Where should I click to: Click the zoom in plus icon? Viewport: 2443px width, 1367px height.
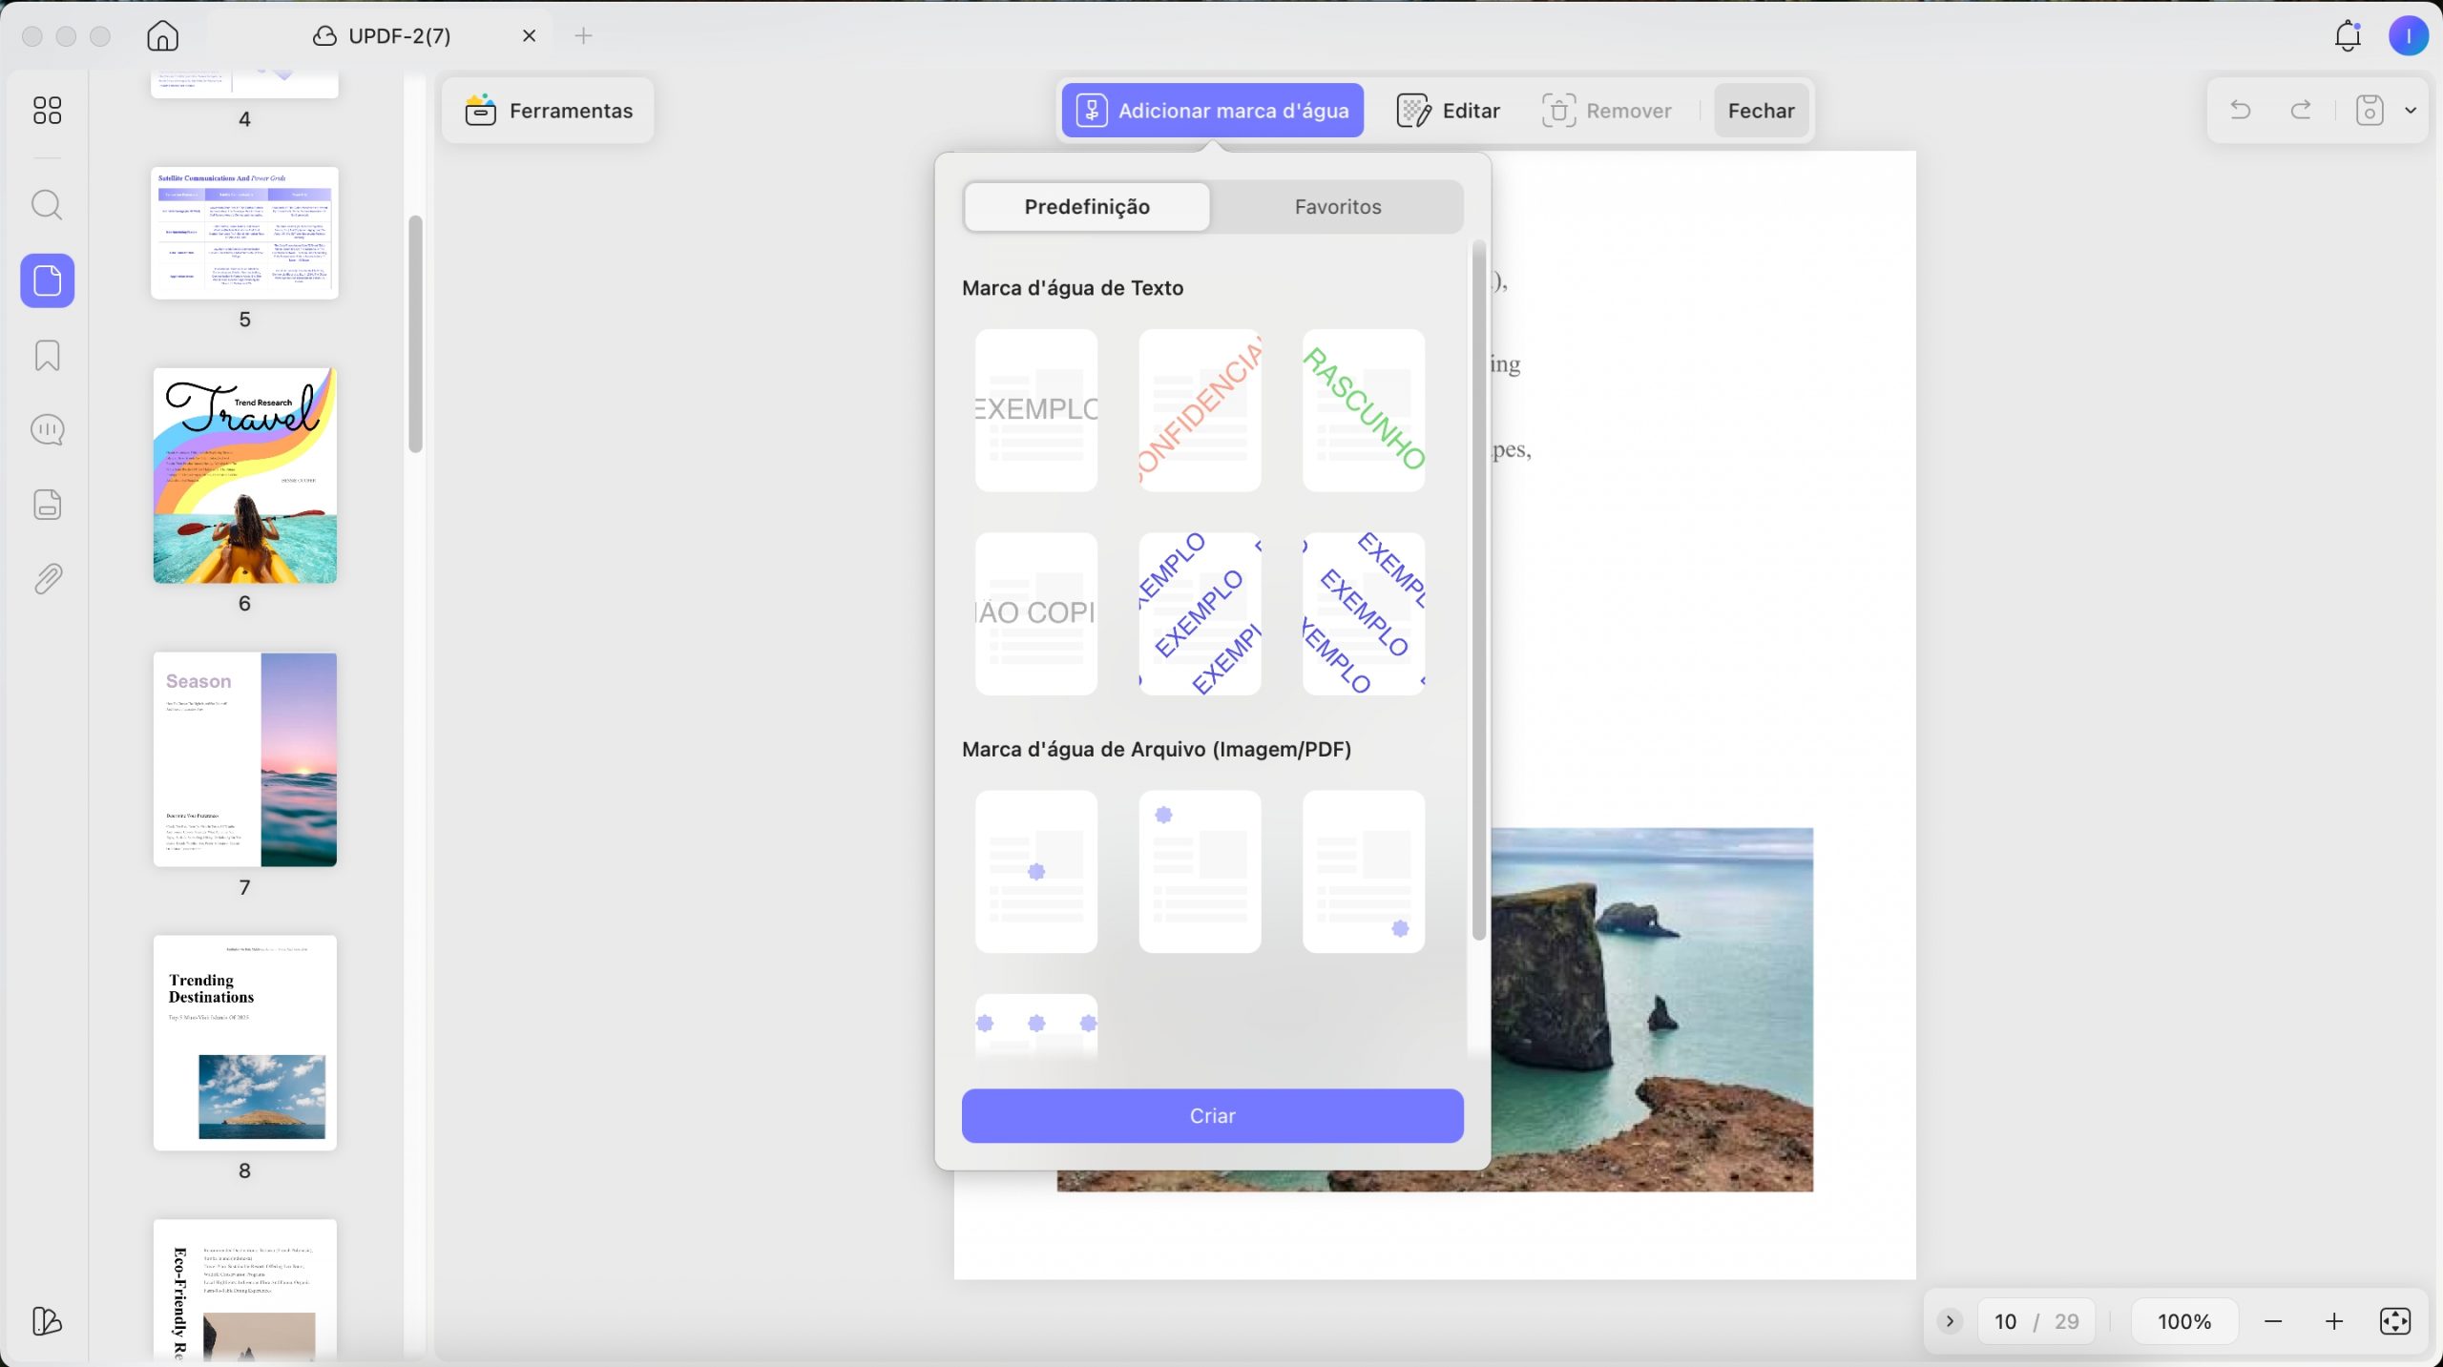tap(2334, 1321)
